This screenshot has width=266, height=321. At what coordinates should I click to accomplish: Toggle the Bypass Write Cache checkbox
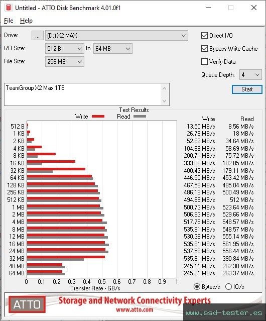coord(204,49)
